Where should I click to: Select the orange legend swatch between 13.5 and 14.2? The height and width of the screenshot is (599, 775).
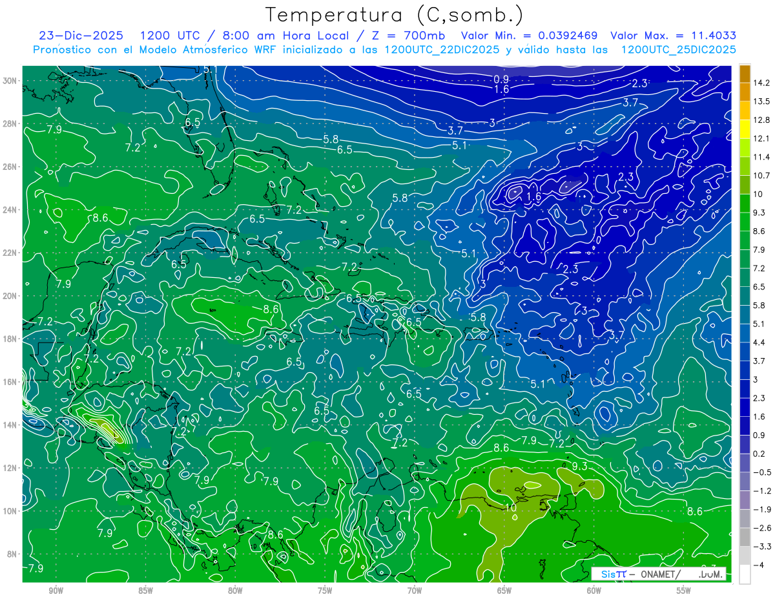(745, 92)
